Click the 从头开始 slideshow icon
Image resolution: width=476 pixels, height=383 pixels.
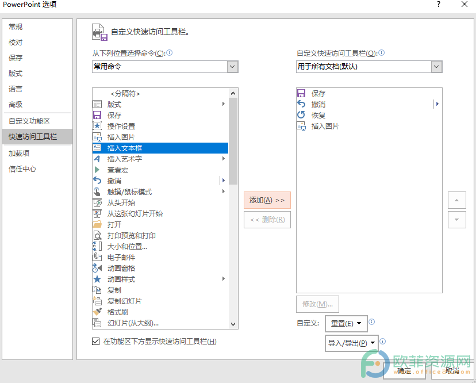coord(97,202)
